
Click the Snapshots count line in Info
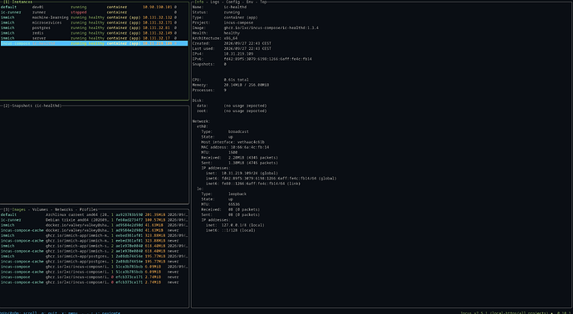[209, 64]
